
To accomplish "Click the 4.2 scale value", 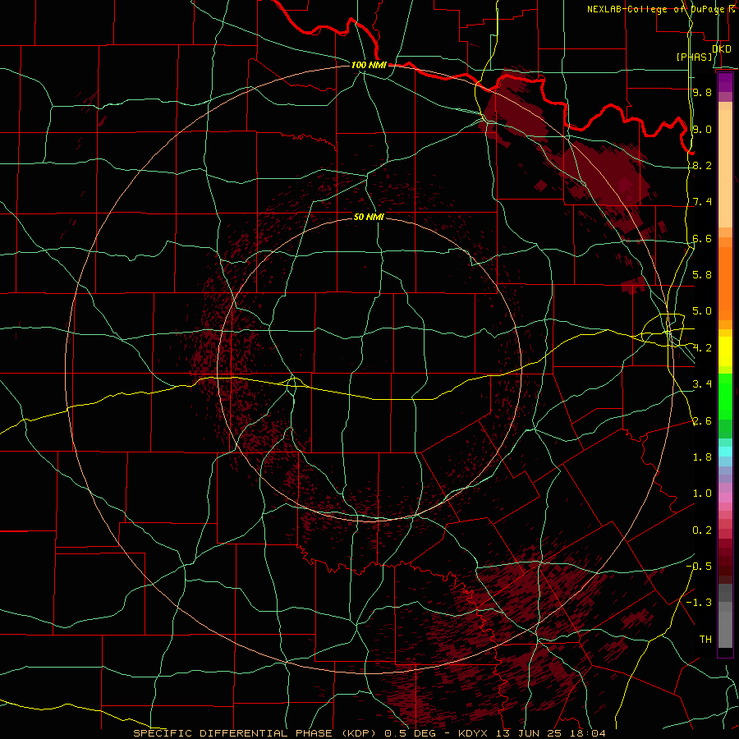I will [702, 348].
